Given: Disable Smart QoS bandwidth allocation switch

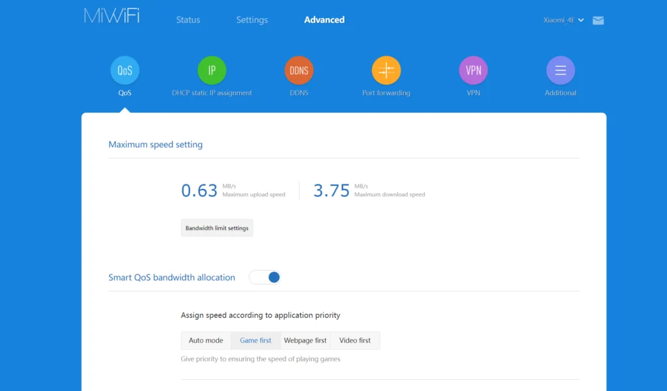Looking at the screenshot, I should point(265,278).
